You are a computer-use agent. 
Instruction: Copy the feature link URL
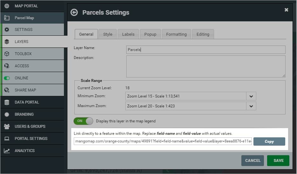tap(269, 141)
